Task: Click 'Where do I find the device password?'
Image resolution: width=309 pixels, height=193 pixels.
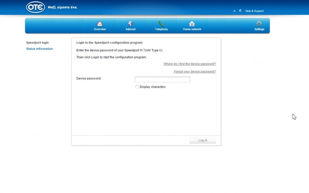Action: 190,64
